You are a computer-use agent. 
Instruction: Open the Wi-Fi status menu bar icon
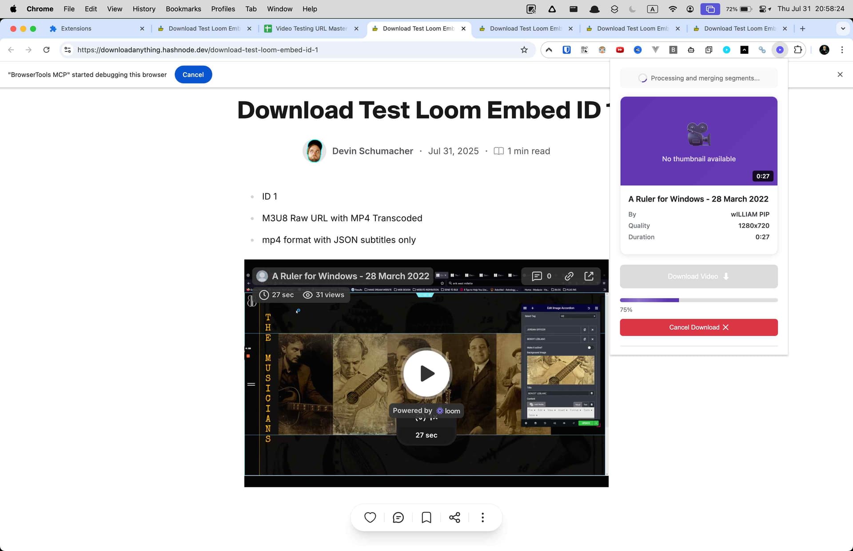pos(672,8)
